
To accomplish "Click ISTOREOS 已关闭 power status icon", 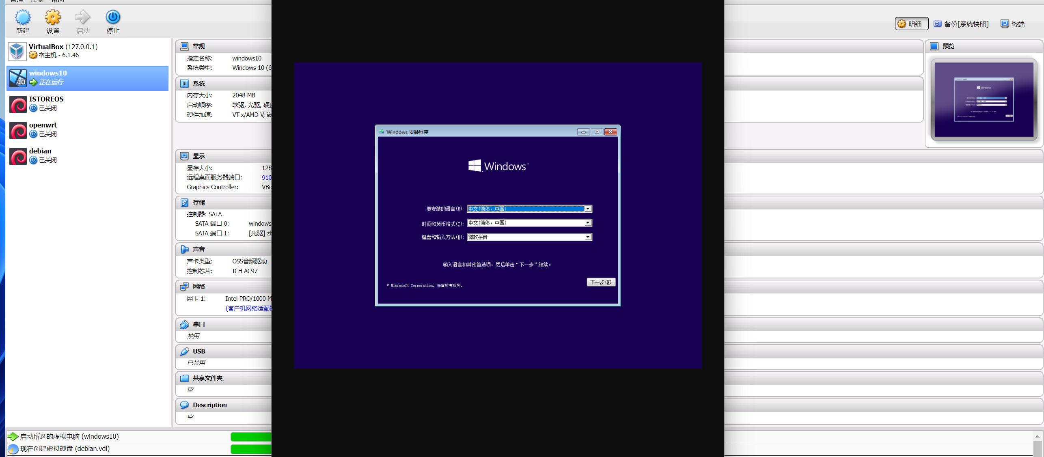I will (33, 108).
